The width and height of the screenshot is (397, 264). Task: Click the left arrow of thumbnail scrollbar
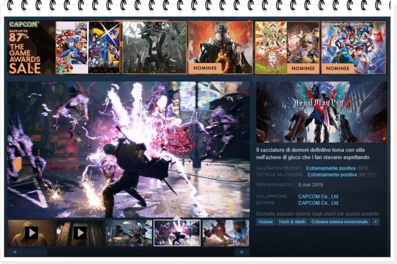(x=14, y=252)
